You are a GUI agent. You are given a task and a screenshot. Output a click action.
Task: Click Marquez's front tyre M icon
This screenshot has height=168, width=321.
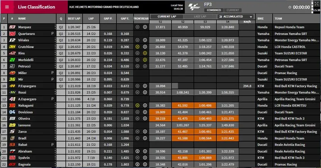(x=137, y=27)
